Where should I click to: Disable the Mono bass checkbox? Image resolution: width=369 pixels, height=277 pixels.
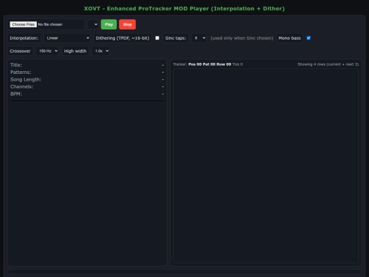(x=308, y=38)
